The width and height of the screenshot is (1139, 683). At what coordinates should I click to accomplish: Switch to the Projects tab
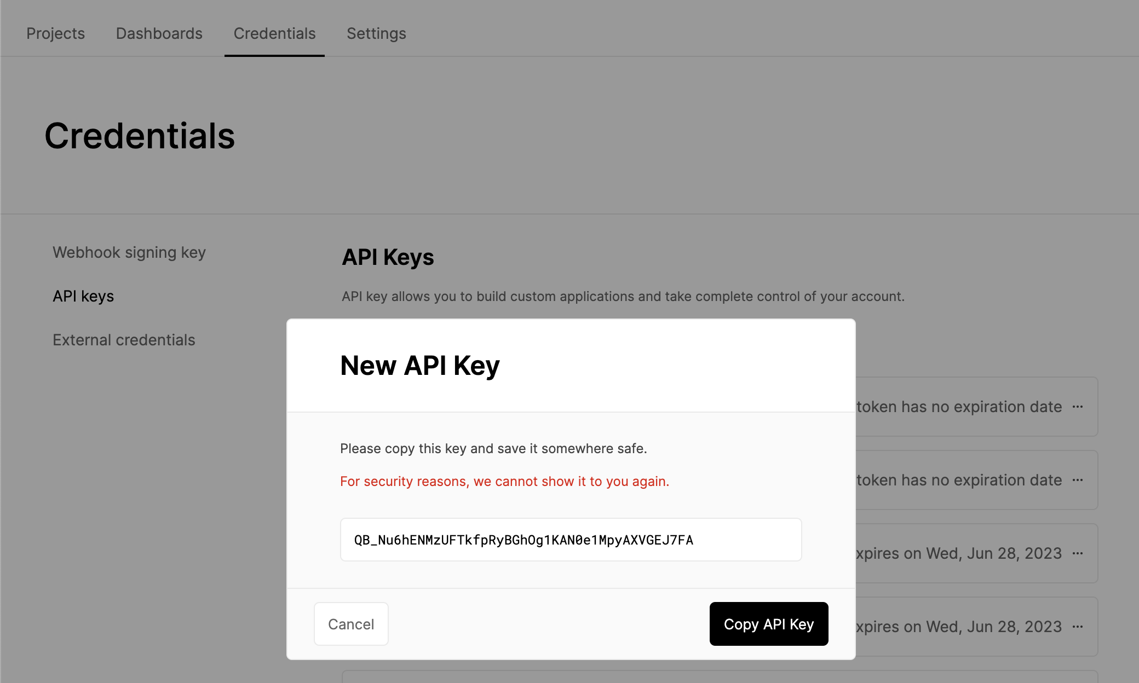(55, 33)
